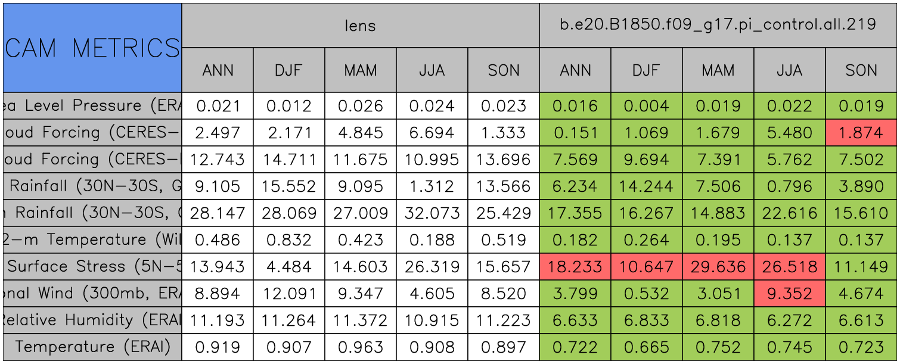Select the red cell with value 18.233
This screenshot has width=900, height=364.
575,267
